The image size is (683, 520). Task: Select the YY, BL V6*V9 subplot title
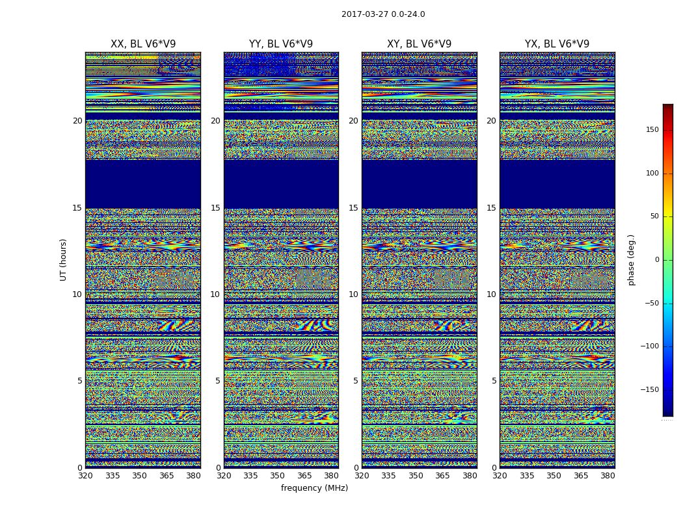point(281,44)
